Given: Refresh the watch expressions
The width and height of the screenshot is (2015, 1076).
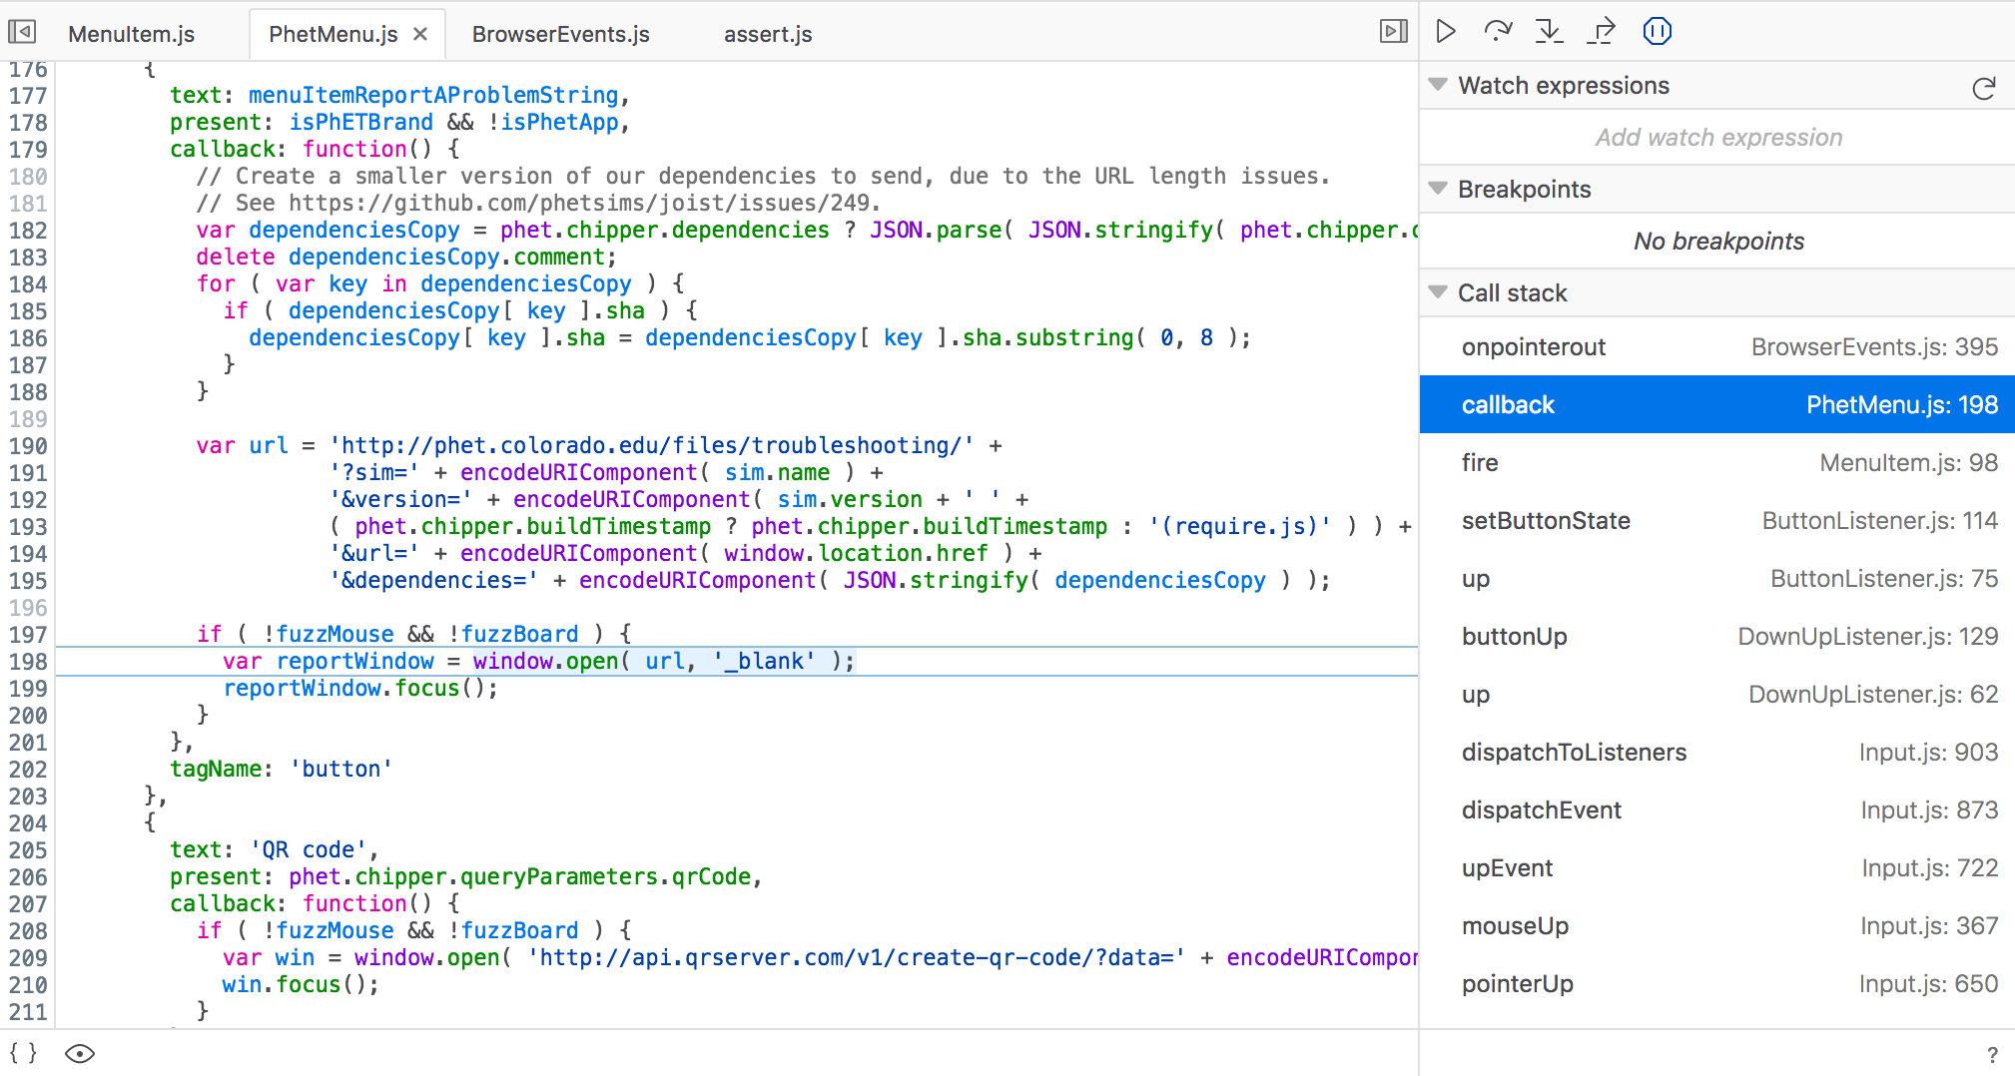Looking at the screenshot, I should (x=1984, y=88).
